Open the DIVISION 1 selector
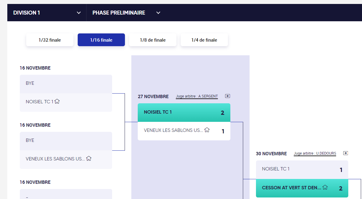362x199 pixels. (x=47, y=13)
